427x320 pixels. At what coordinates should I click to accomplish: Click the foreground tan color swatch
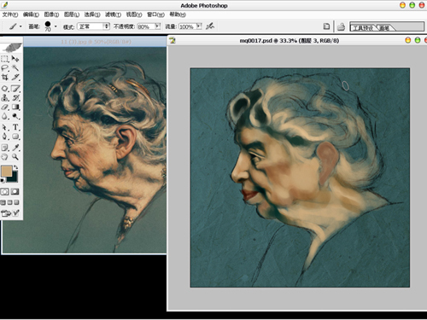pyautogui.click(x=7, y=172)
